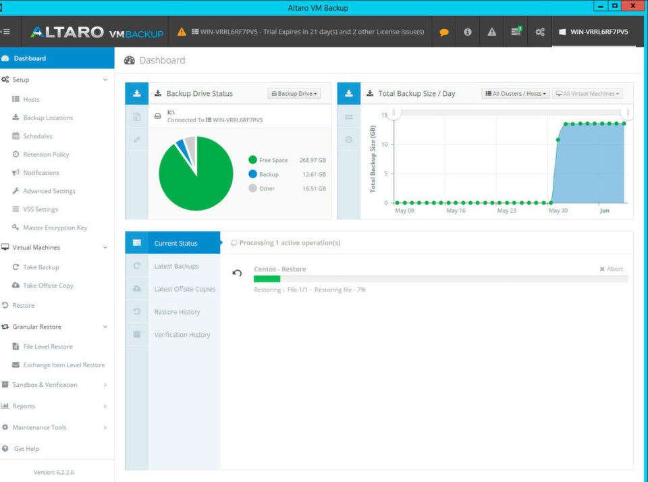Open the gears settings icon in header

[540, 32]
